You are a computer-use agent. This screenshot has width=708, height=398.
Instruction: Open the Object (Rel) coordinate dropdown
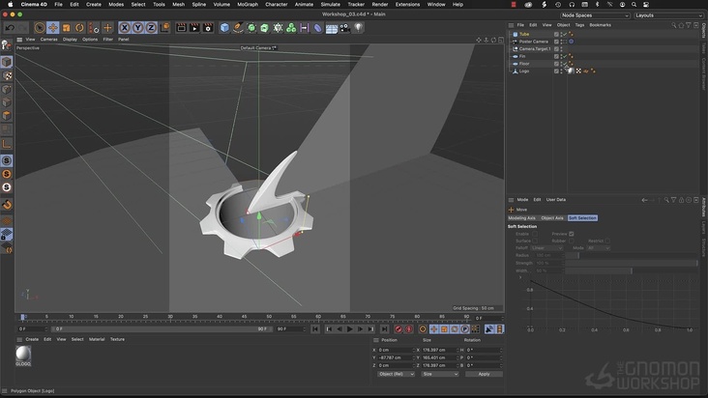(x=395, y=374)
